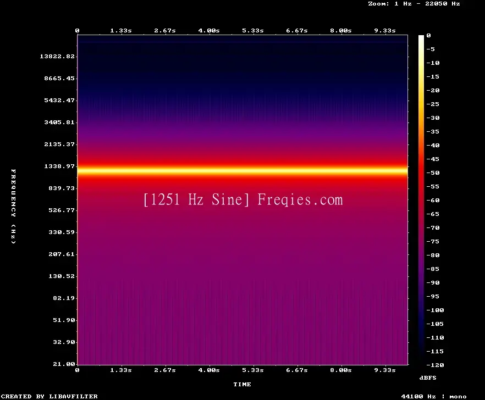Select the 130.52 frequency axis label
The width and height of the screenshot is (485, 400).
tap(62, 276)
